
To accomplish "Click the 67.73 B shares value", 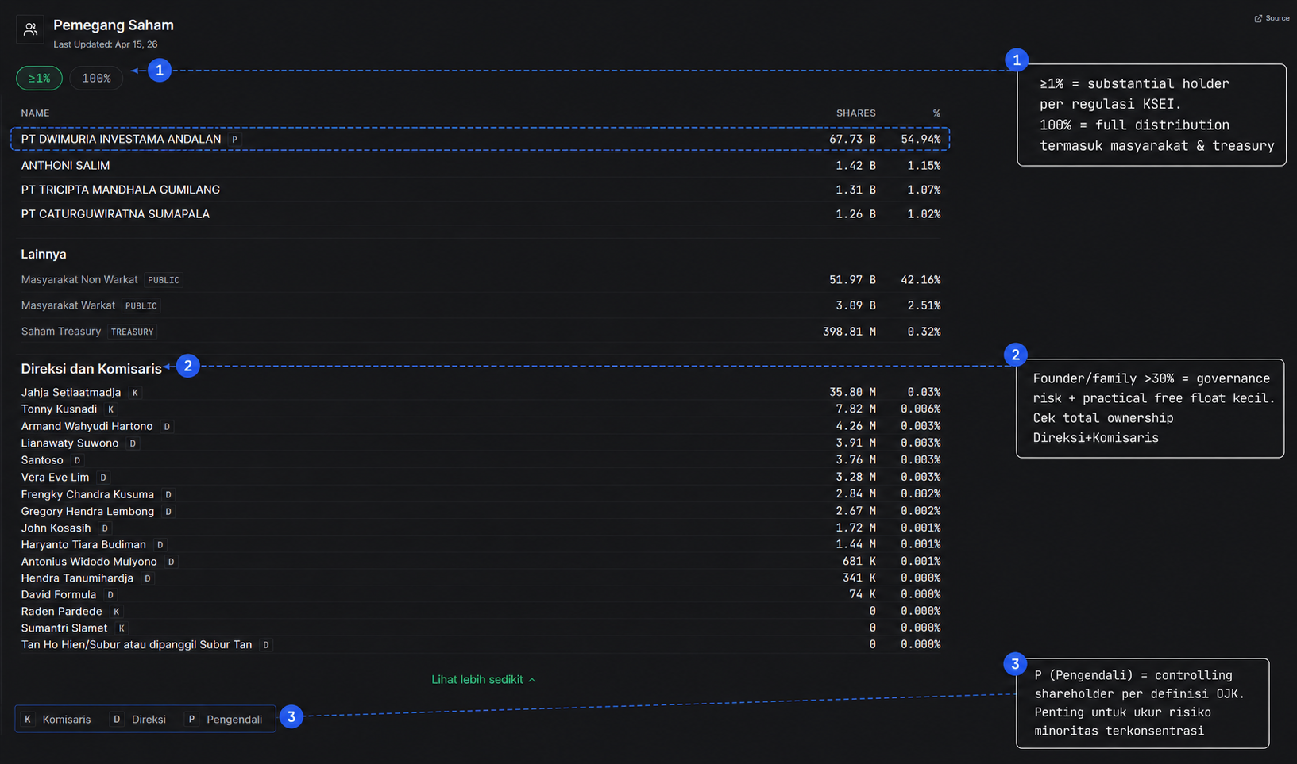I will tap(852, 139).
